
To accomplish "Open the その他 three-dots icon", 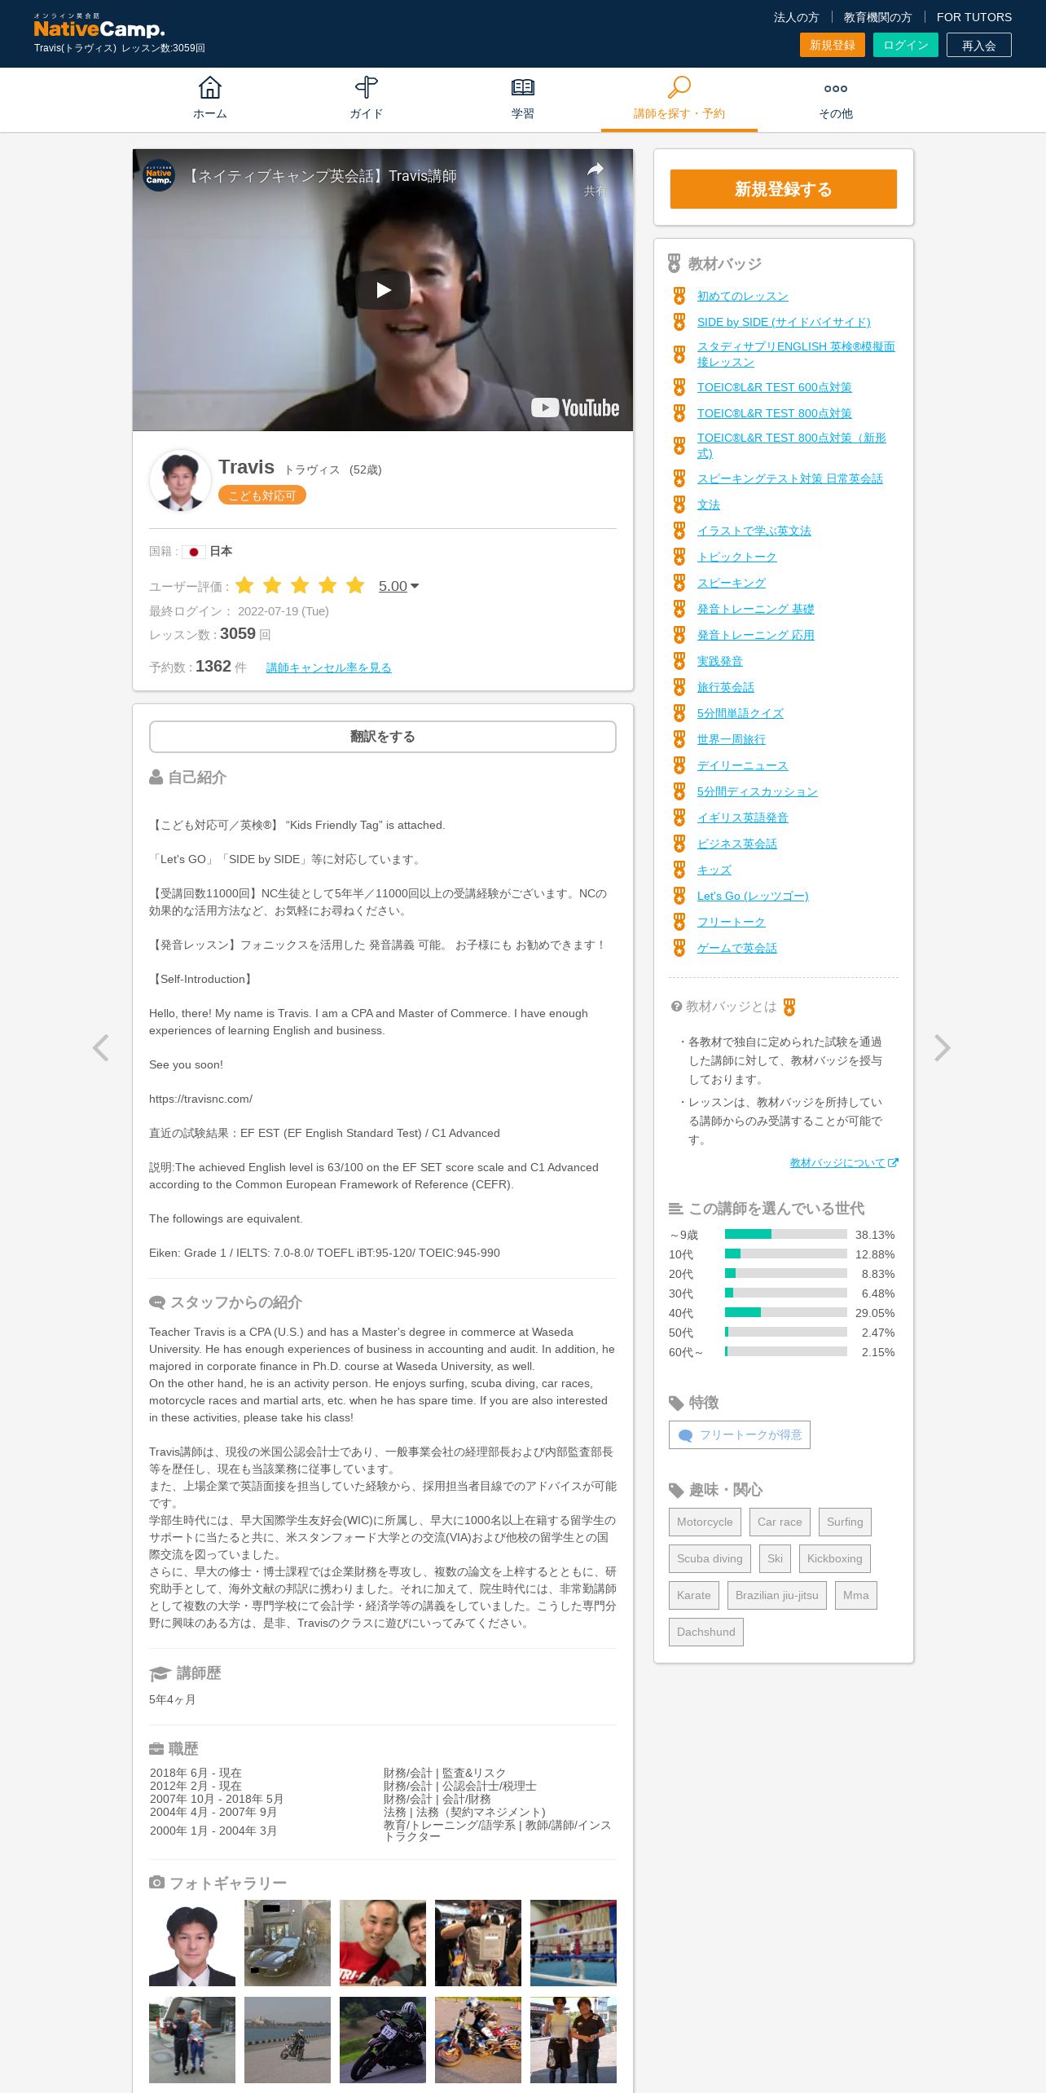I will pyautogui.click(x=836, y=89).
